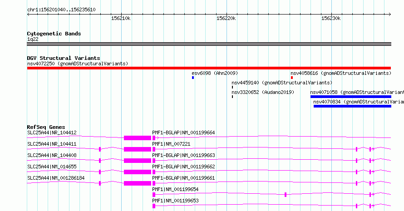The height and width of the screenshot is (211, 404).
Task: Click the SLC25A44|NR_104408 transcript label
Action: [52, 155]
